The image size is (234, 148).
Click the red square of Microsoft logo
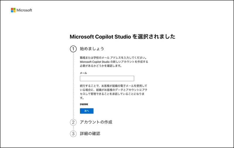tap(12, 9)
